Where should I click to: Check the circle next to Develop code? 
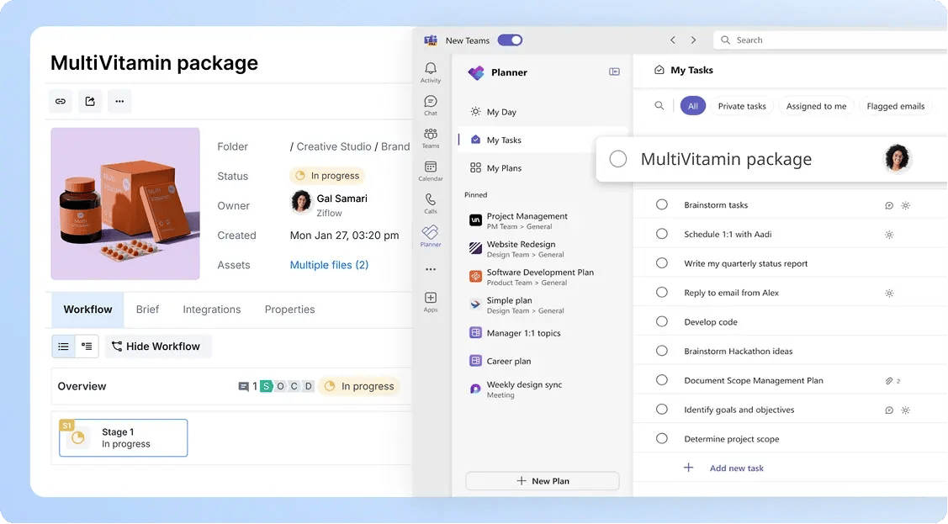[x=662, y=321]
